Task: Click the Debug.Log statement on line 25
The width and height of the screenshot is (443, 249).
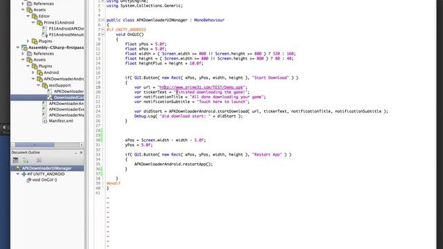Action: tap(188, 116)
